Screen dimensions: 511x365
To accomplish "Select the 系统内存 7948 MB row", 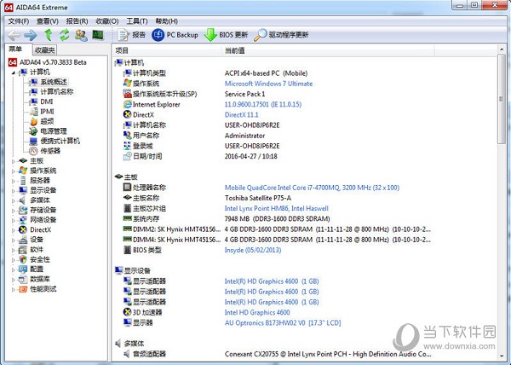I will [227, 219].
